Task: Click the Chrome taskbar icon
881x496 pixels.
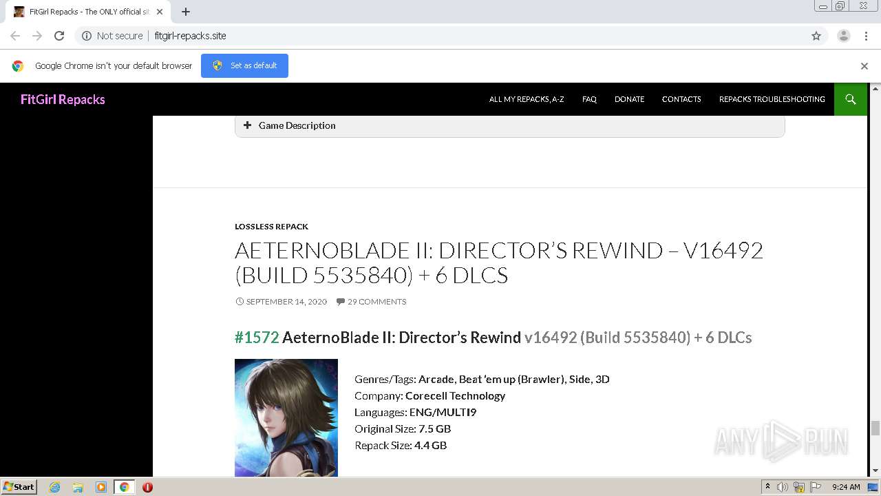Action: [x=125, y=487]
